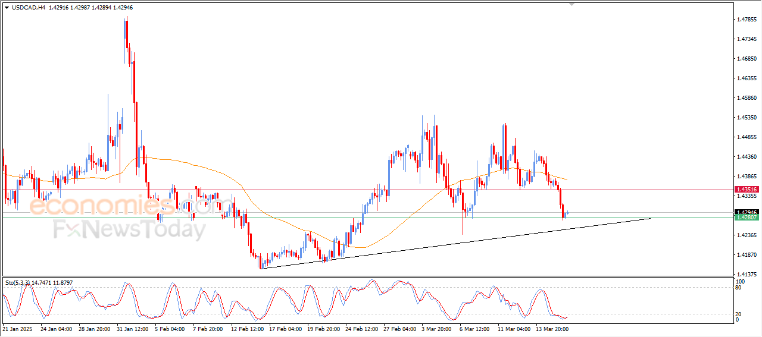Click the 28 Jan 20:00 time label

95,329
